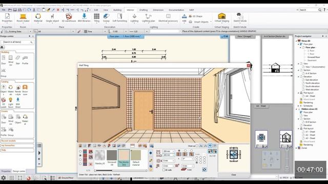
Task: Click the red X delete icon in Wall Tiling
Action: 91,164
